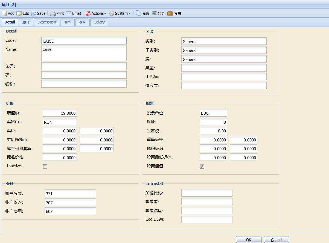Click the 克隆 clone icon

click(139, 13)
